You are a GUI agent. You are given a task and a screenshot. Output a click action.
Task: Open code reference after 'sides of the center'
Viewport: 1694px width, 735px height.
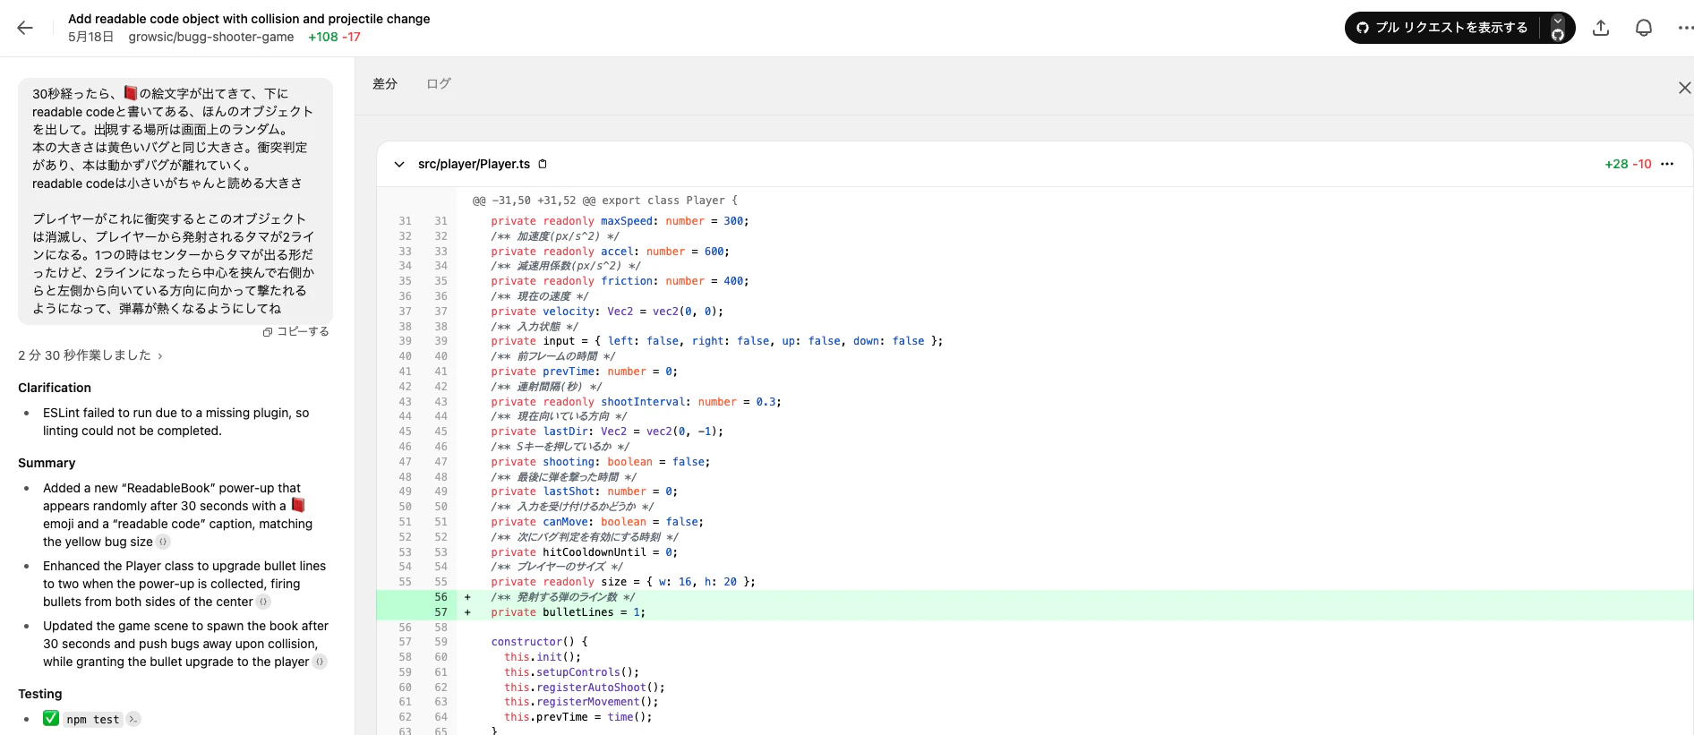[263, 602]
